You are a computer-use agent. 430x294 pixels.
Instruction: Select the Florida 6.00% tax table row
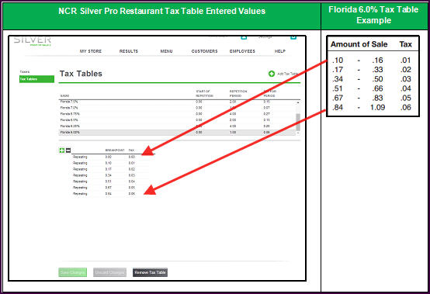coord(177,133)
